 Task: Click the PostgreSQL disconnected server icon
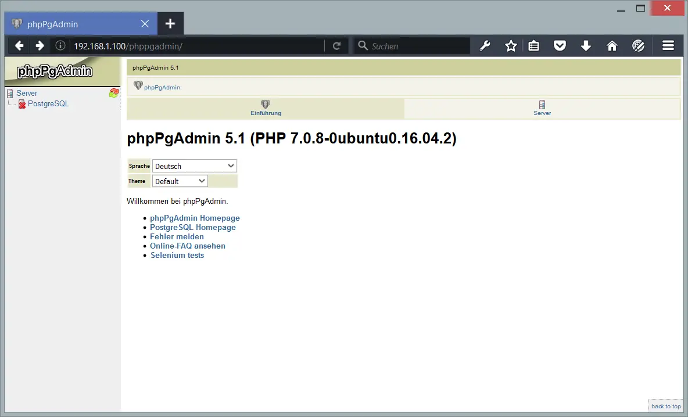(22, 104)
